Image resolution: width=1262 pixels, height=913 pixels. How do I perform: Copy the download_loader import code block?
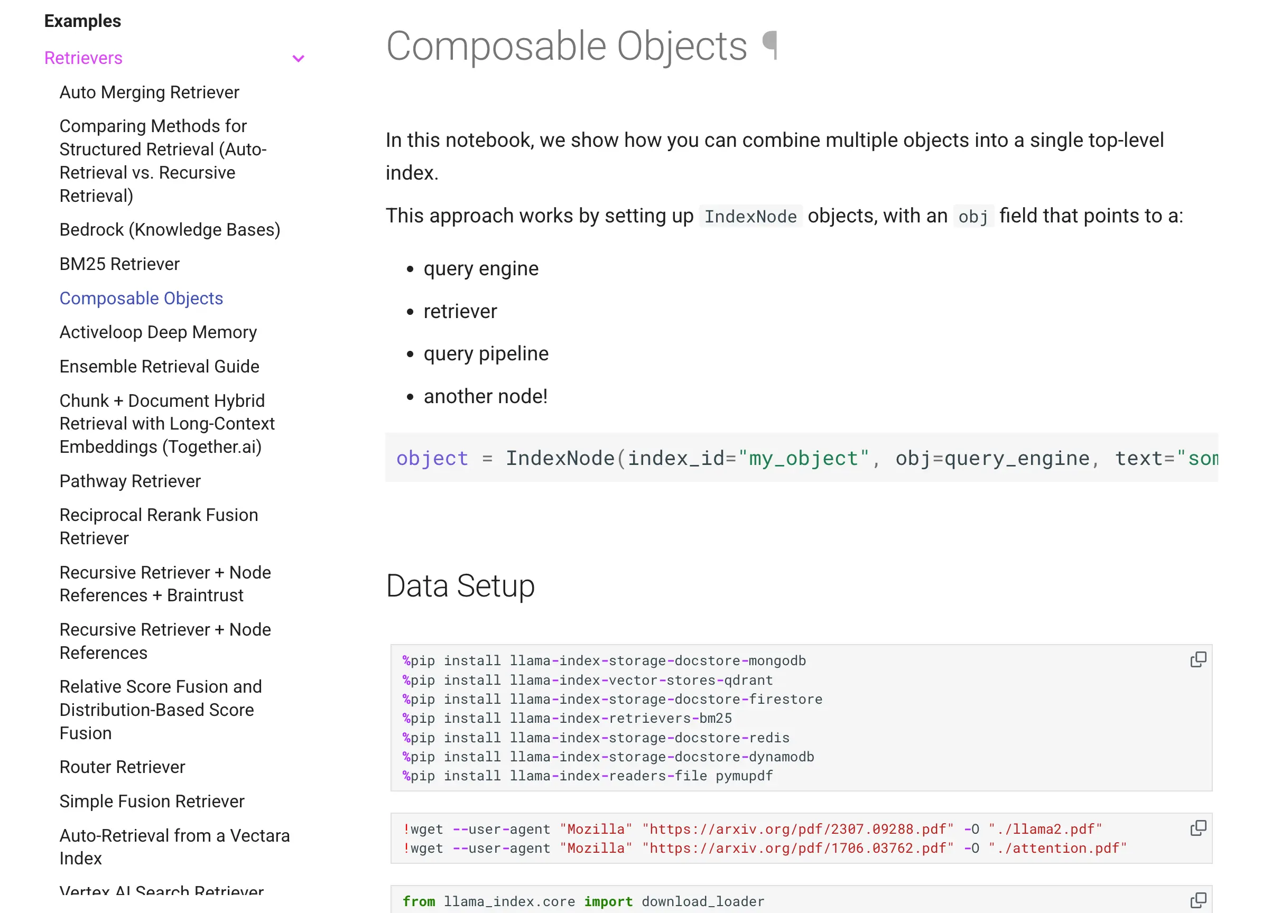point(1198,900)
